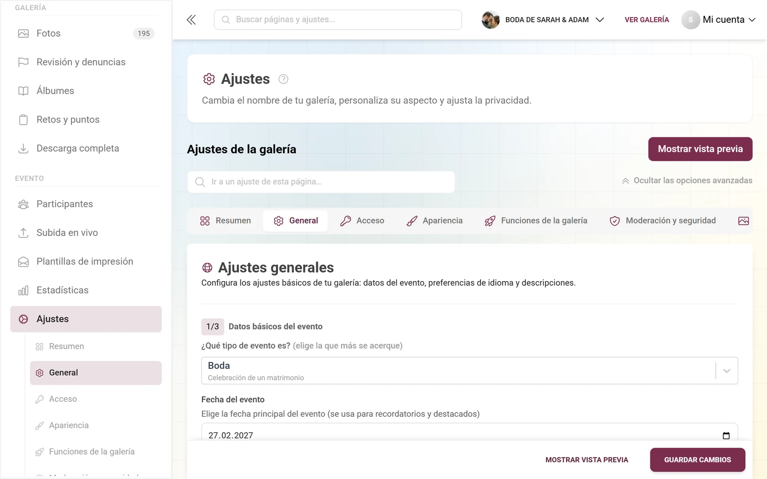Open the date picker calendar icon
Screen dimensions: 767x479
click(x=726, y=435)
